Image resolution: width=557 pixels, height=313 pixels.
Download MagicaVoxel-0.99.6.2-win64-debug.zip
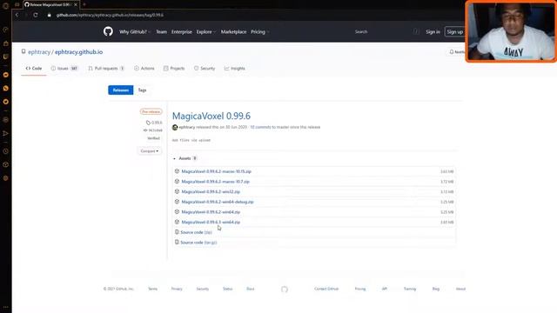click(218, 202)
